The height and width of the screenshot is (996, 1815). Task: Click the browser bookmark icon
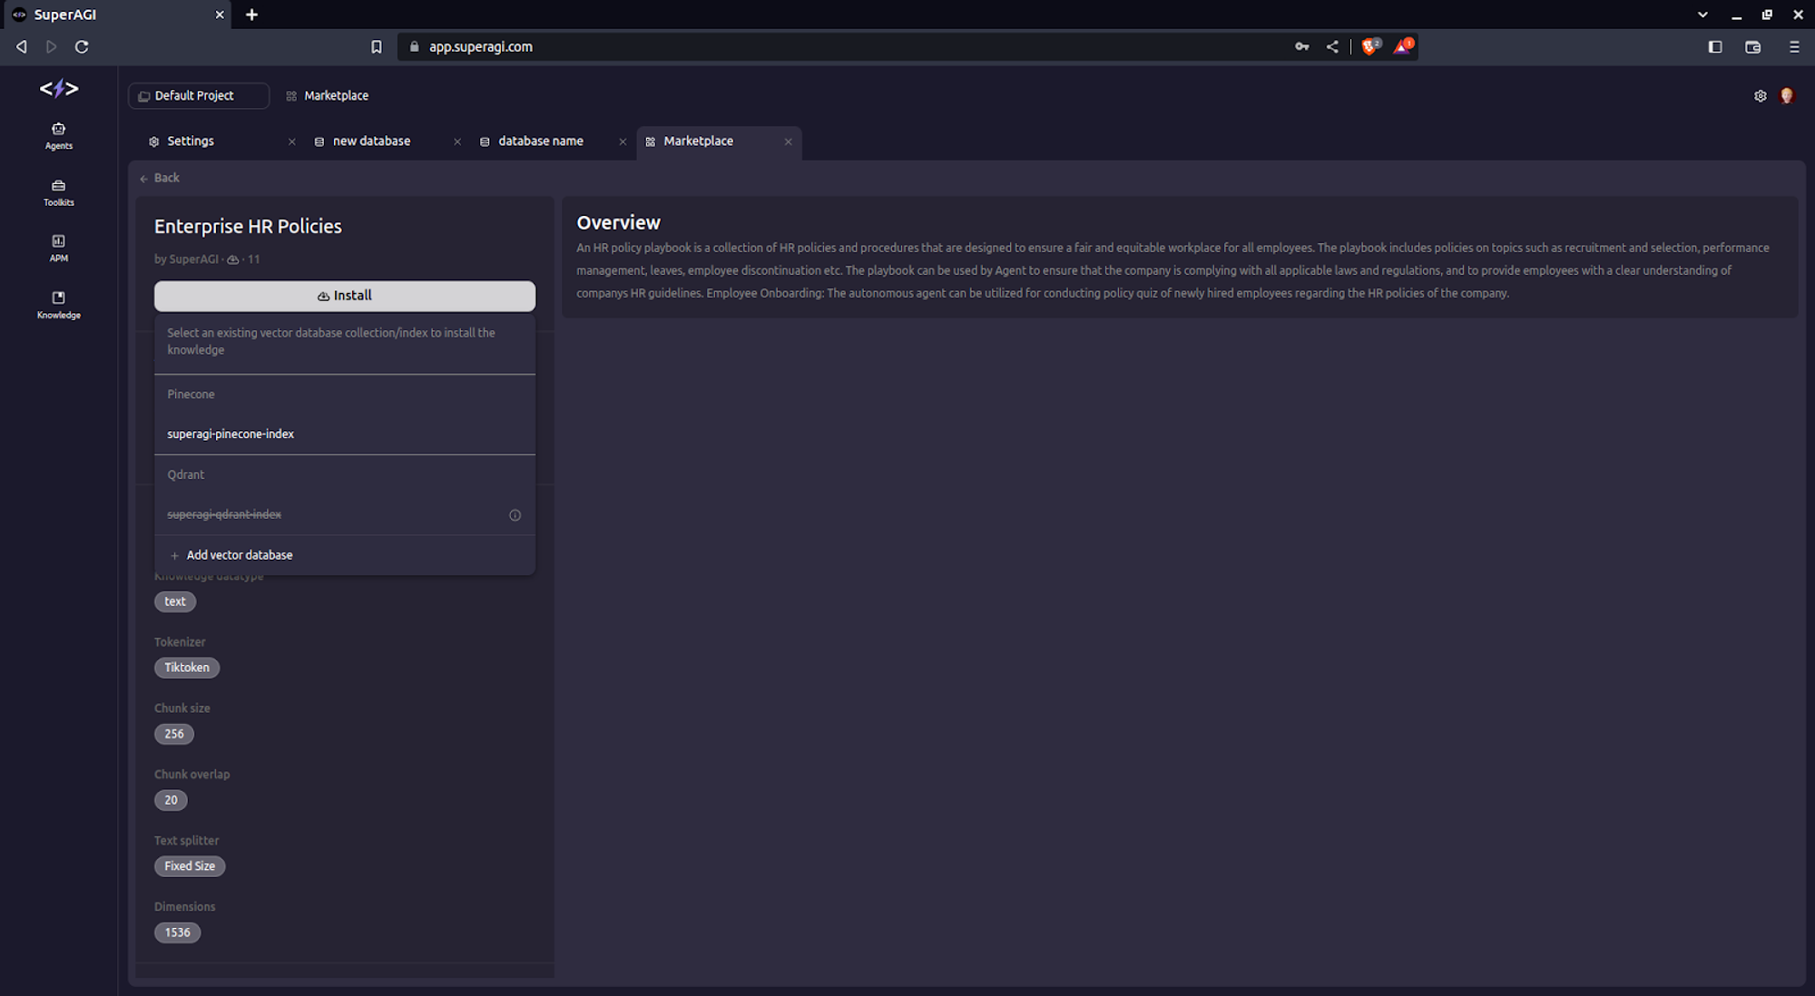click(377, 47)
